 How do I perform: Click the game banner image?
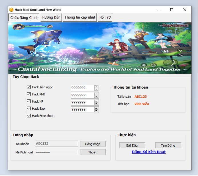[100, 48]
